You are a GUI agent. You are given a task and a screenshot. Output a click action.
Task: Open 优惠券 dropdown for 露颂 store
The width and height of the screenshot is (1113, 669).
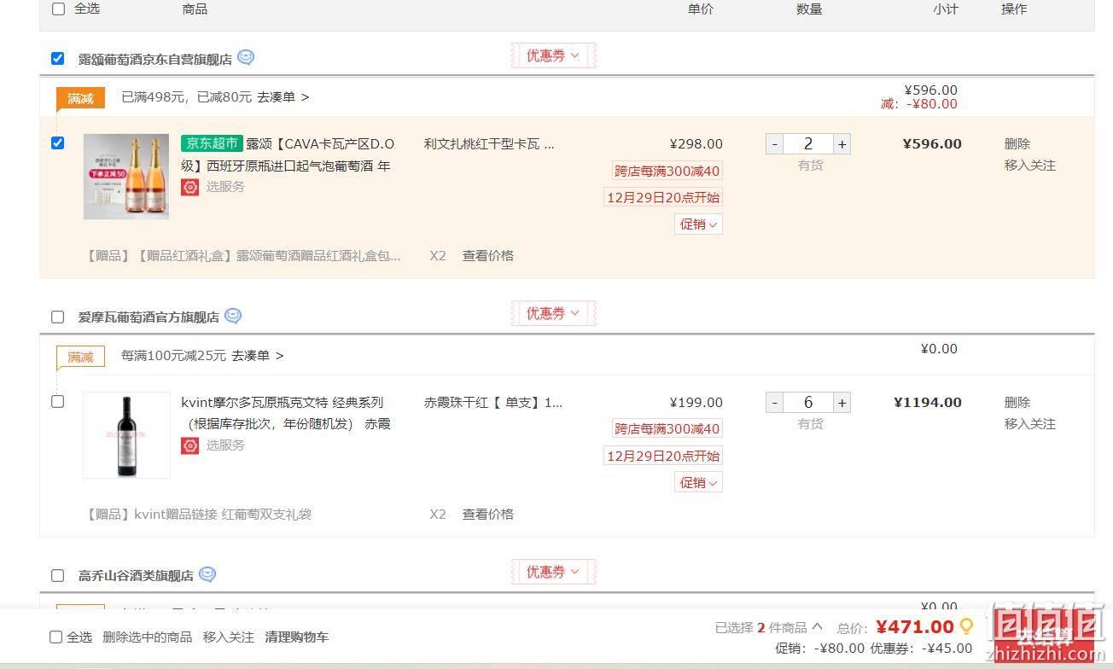[x=553, y=55]
